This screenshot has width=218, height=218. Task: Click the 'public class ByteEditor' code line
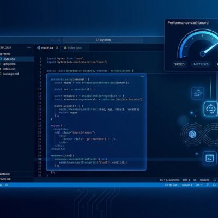coord(90,71)
